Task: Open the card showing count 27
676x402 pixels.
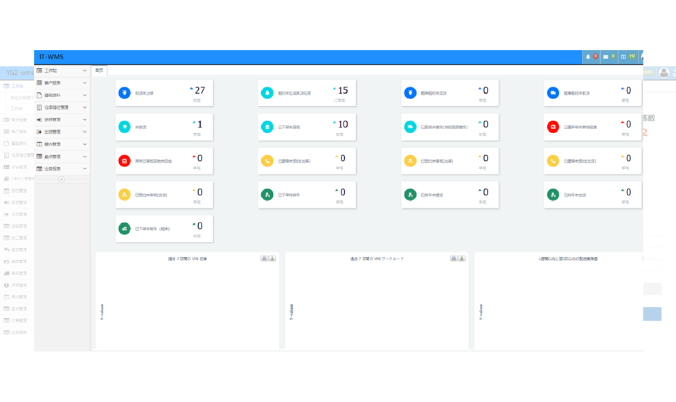Action: (x=164, y=93)
